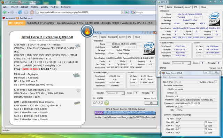Open the Prehľad správ RSS bookmark
The width and height of the screenshot is (223, 138).
24,18
